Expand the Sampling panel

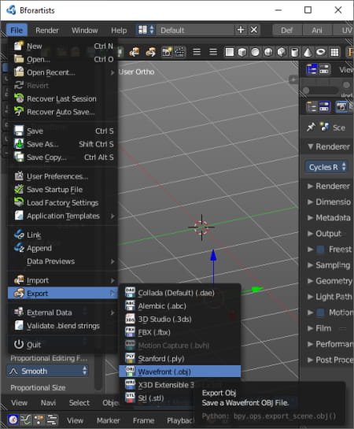pyautogui.click(x=329, y=265)
